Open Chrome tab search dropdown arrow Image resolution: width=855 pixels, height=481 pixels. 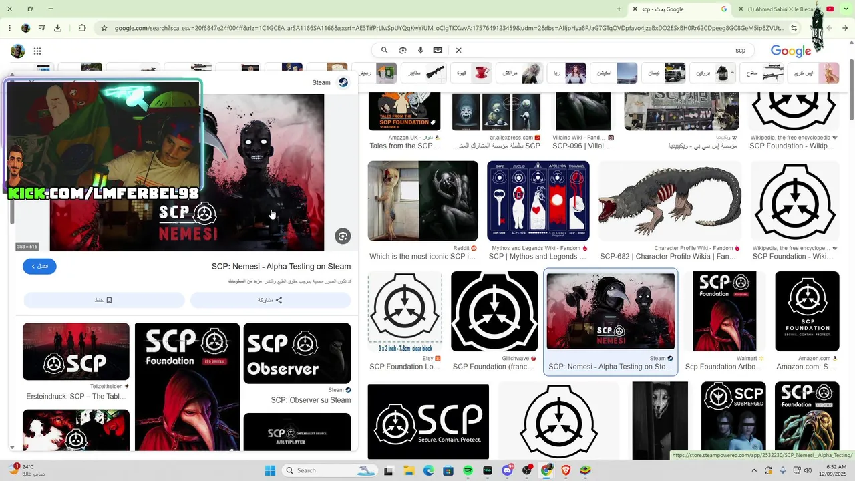(844, 9)
